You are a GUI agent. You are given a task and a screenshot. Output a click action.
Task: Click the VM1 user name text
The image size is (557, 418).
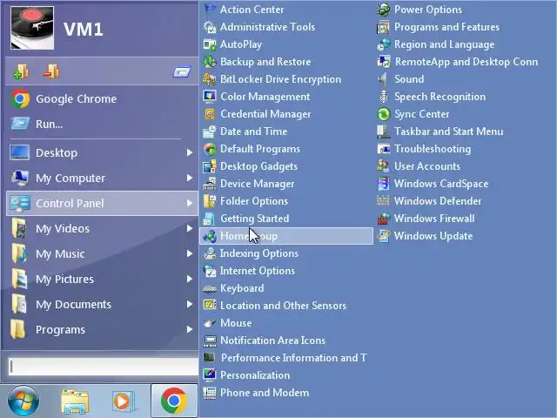point(84,30)
